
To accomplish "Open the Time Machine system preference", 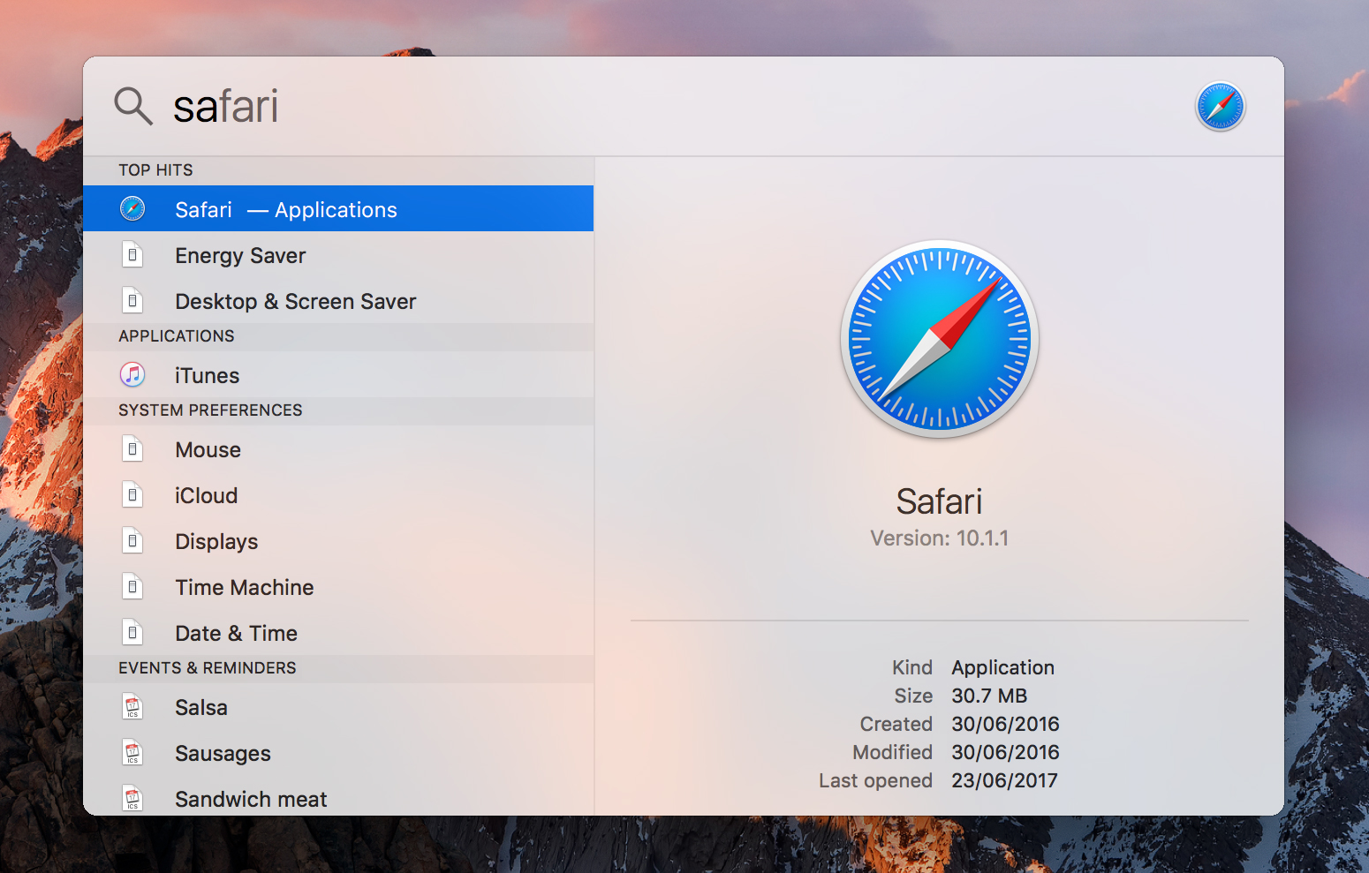I will 338,587.
